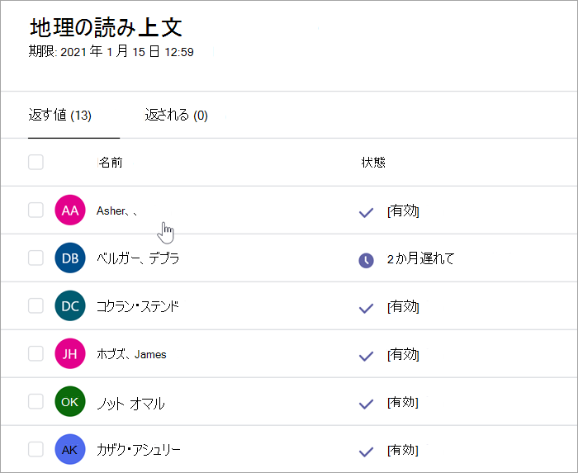
Task: Open ノット オマル's submission
Action: 130,404
